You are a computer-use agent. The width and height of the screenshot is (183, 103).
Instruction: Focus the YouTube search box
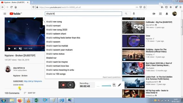coord(83,14)
